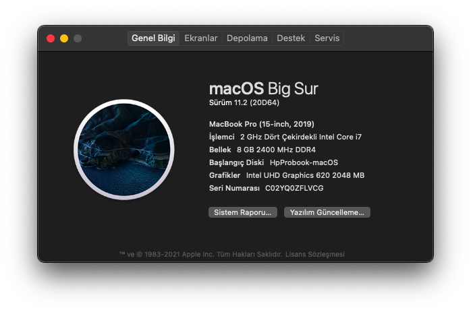Click the Intel UHD Graphics 620 text
The width and height of the screenshot is (471, 312).
(x=305, y=175)
